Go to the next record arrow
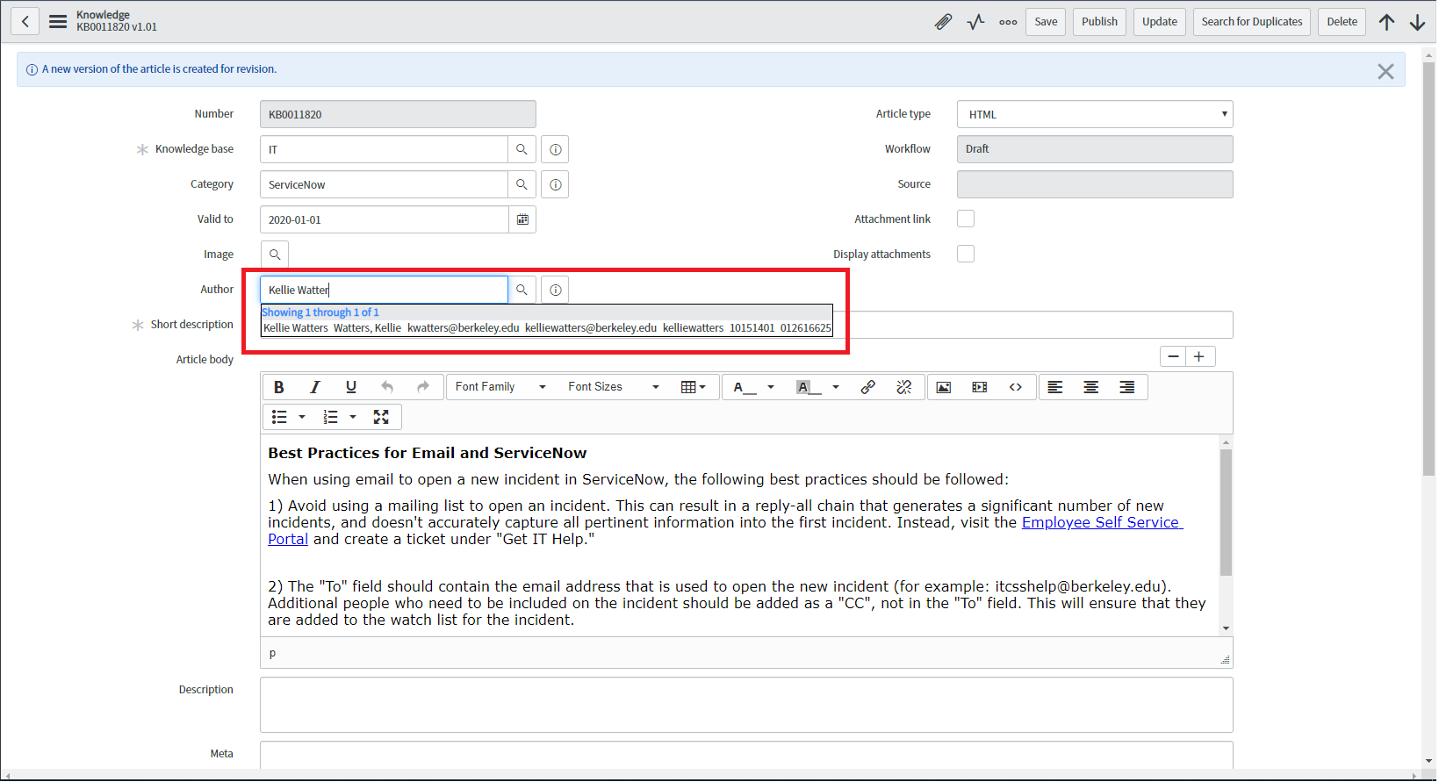The height and width of the screenshot is (782, 1439). click(1417, 22)
